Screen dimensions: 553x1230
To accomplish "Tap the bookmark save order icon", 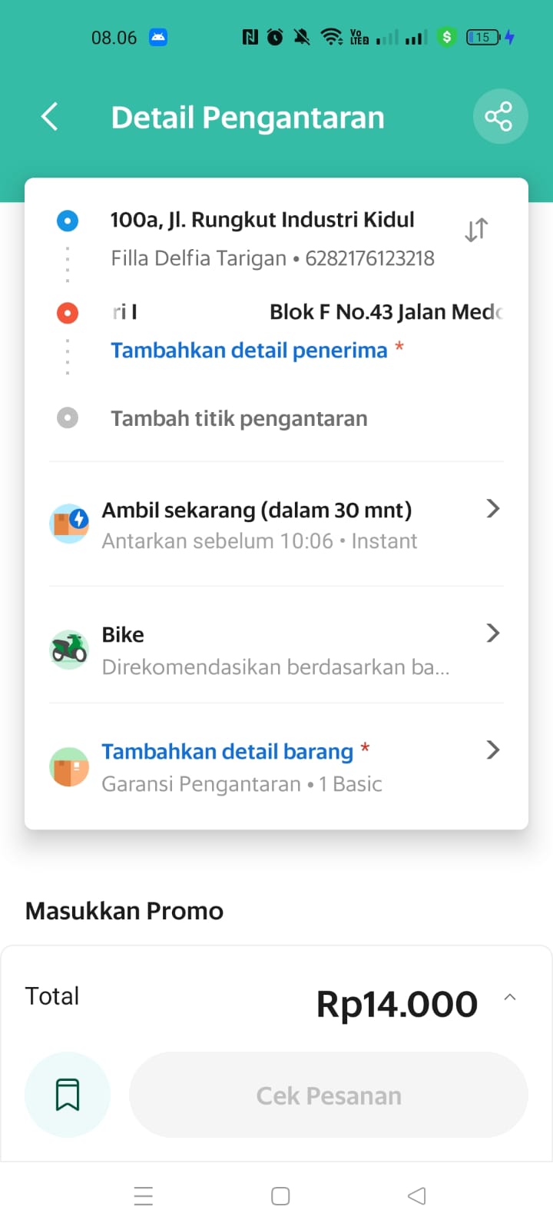I will click(68, 1094).
